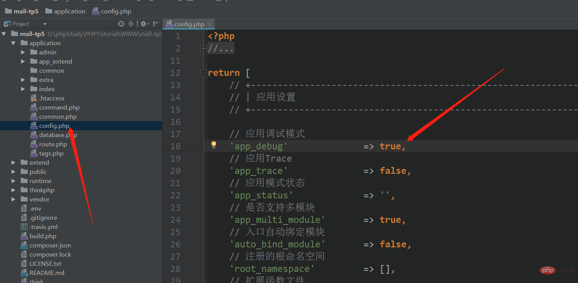Open the Project panel gear settings
Image resolution: width=578 pixels, height=283 pixels.
(144, 24)
